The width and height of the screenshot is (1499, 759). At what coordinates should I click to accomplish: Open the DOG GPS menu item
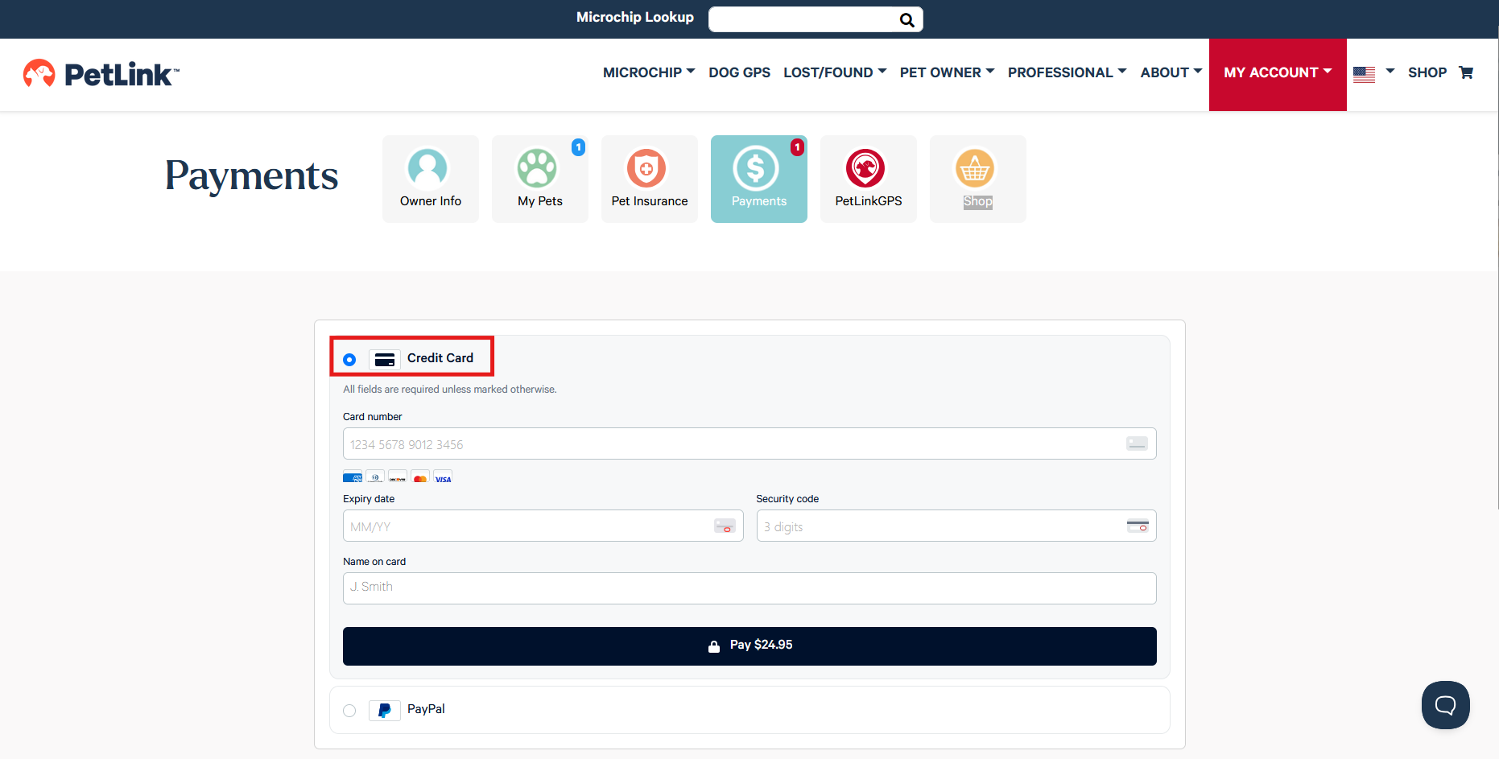739,72
